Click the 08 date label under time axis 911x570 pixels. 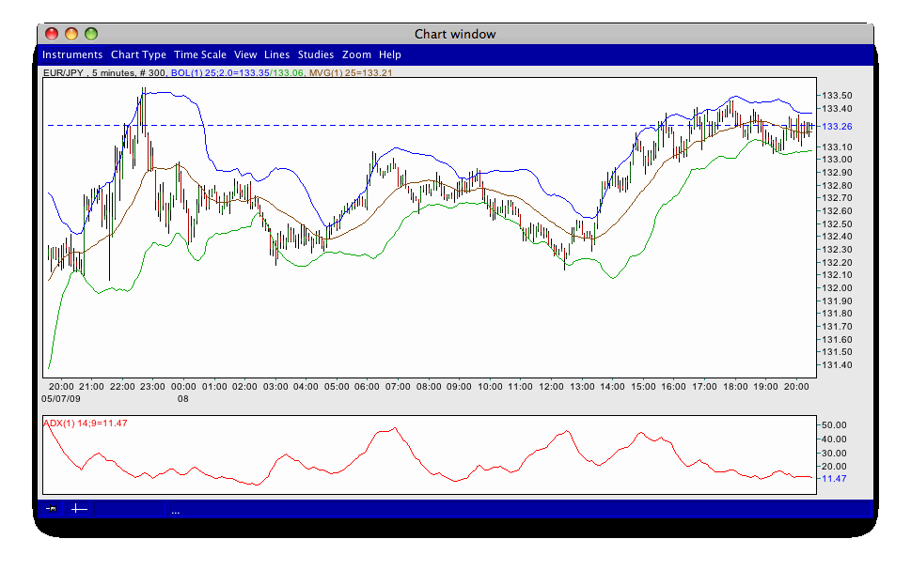(183, 399)
